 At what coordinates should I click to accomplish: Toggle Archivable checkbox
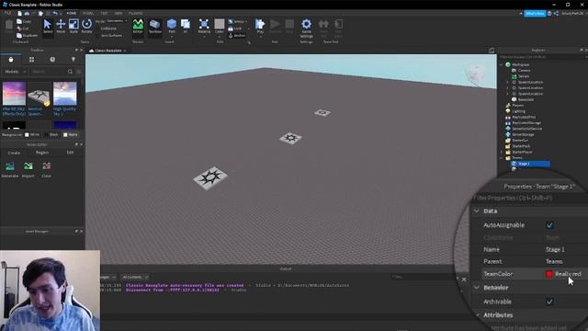(x=549, y=302)
